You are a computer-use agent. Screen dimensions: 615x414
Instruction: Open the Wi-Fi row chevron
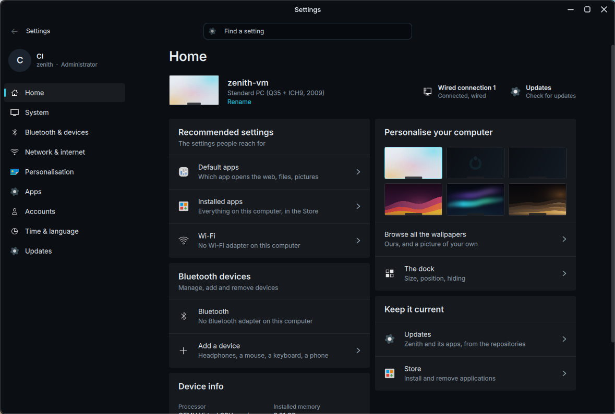(358, 241)
